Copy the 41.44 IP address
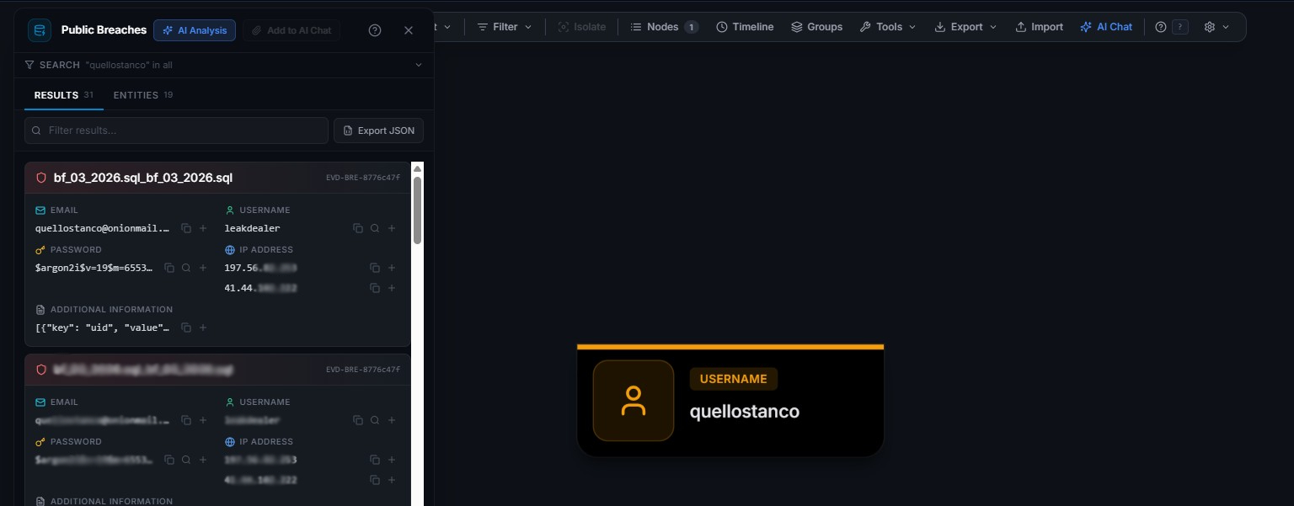The height and width of the screenshot is (506, 1294). (375, 288)
